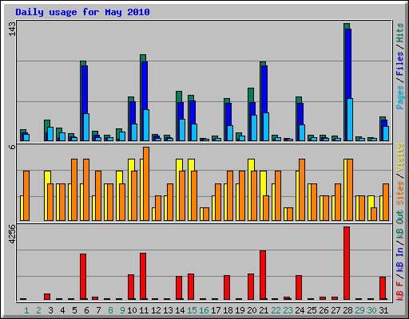Click day 17 label on x-axis
The height and width of the screenshot is (319, 409).
(216, 310)
